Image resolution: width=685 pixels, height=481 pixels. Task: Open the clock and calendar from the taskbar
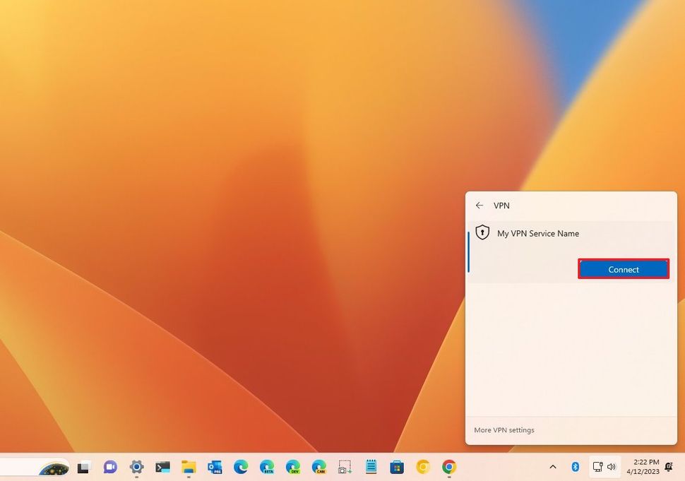644,467
